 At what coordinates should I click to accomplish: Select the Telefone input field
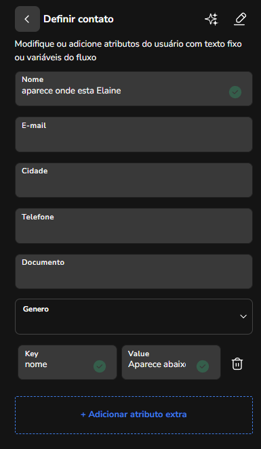(134, 226)
